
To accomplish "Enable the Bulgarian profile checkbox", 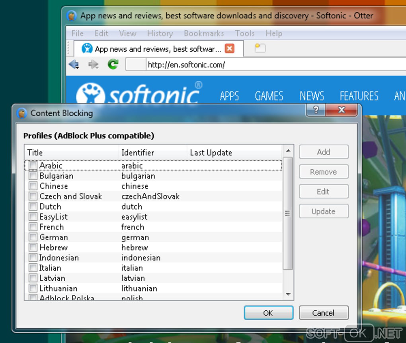I will 33,176.
